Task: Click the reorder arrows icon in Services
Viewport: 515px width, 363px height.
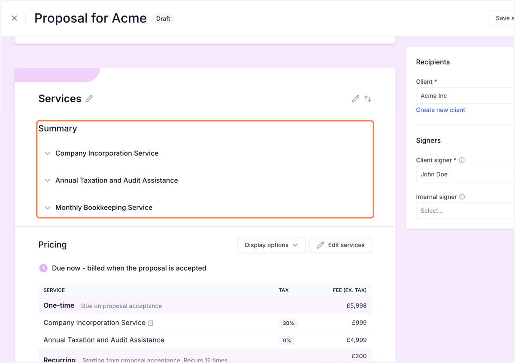Action: [x=368, y=99]
